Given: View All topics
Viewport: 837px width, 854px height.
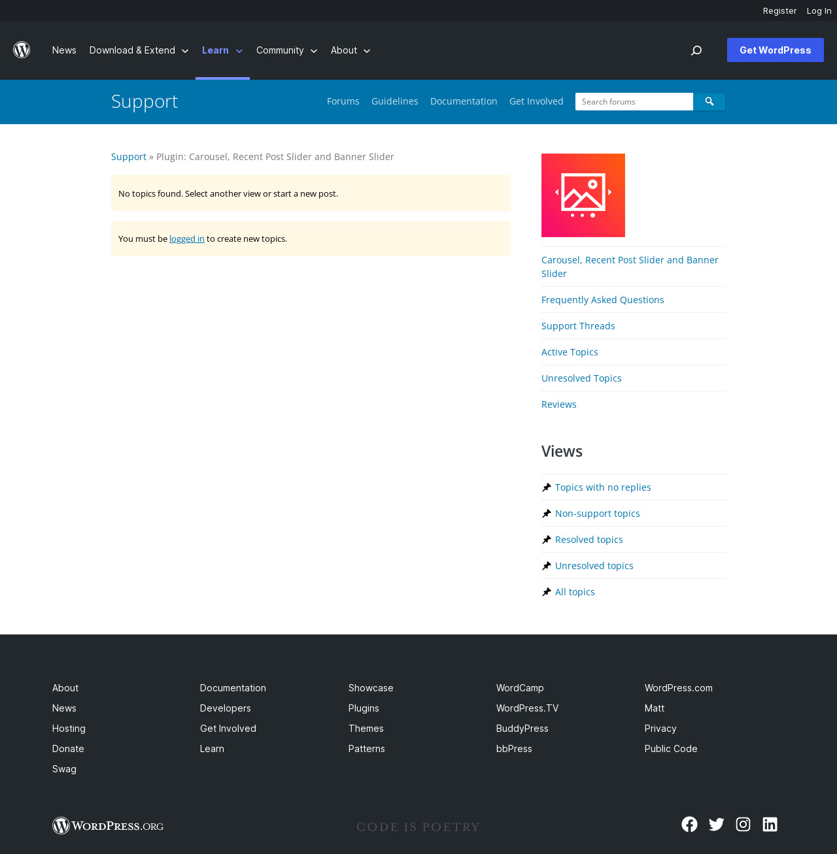Looking at the screenshot, I should 575,592.
